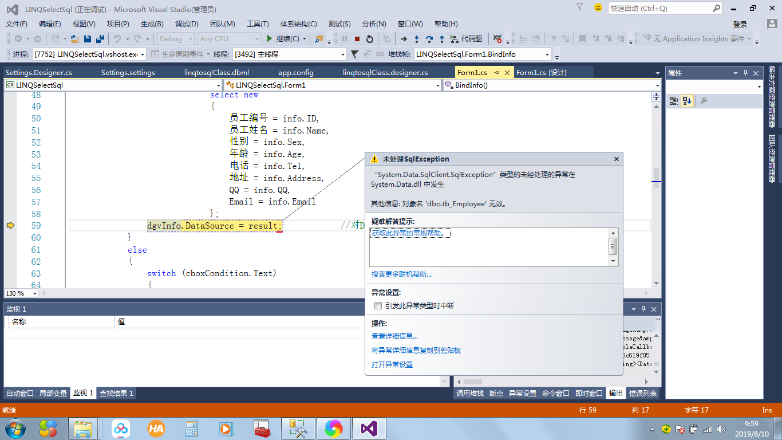This screenshot has width=782, height=440.
Task: Step Over using the curved-arrow debug icon
Action: (429, 39)
